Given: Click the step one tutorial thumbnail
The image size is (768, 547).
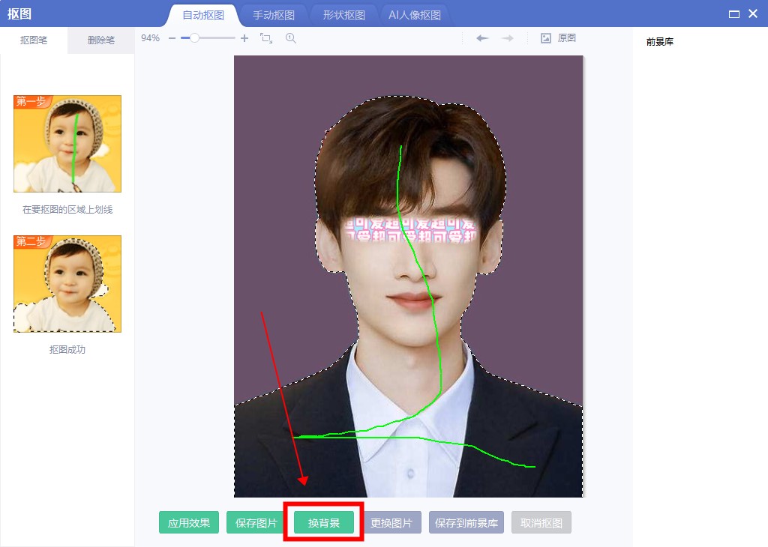Looking at the screenshot, I should [x=67, y=144].
